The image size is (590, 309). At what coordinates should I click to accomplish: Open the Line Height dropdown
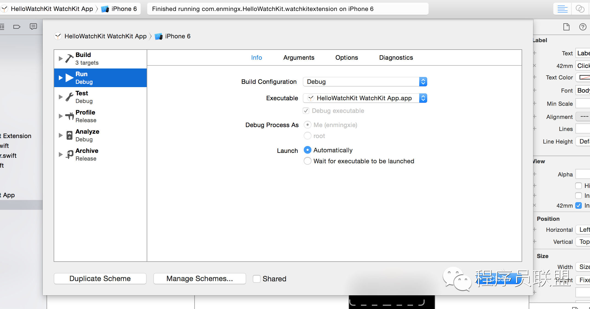(x=583, y=141)
